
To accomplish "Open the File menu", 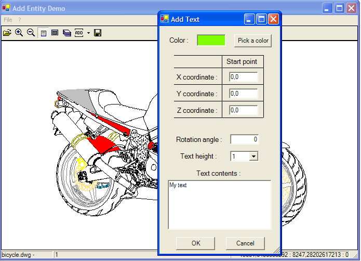I will click(8, 20).
